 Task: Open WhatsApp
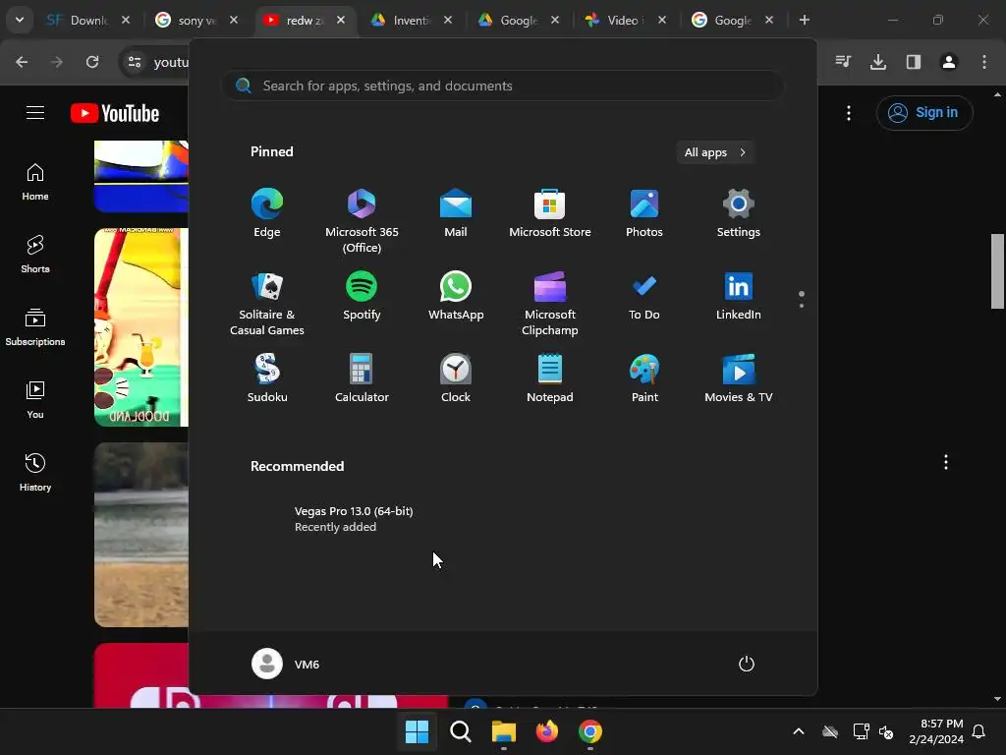[456, 296]
